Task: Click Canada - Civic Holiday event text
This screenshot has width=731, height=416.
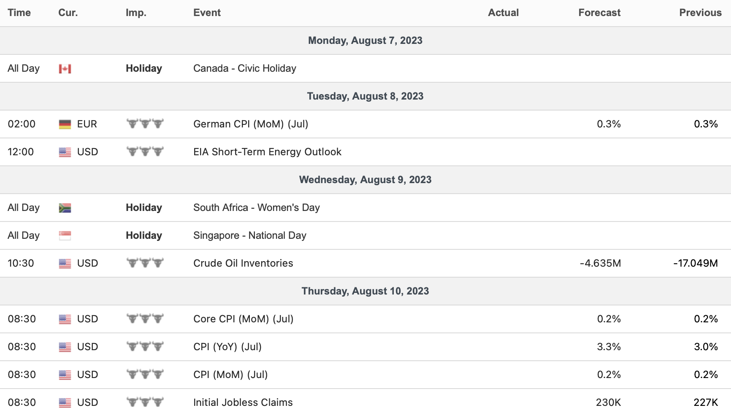Action: (x=245, y=68)
